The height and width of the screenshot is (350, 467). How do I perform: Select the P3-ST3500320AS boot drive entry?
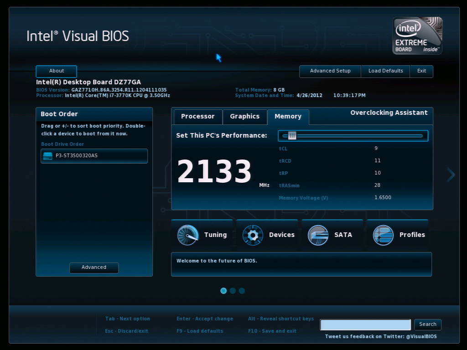pyautogui.click(x=94, y=156)
